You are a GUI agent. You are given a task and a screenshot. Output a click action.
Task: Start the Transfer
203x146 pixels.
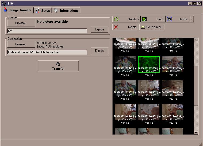pos(58,66)
